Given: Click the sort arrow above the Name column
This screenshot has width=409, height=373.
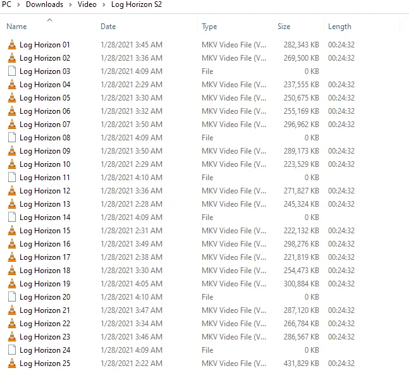Looking at the screenshot, I should [49, 20].
